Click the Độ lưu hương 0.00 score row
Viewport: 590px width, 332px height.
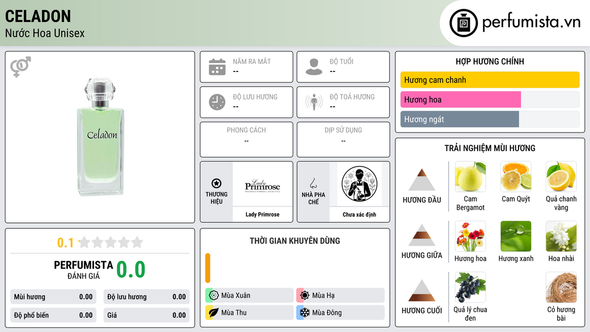pyautogui.click(x=146, y=297)
